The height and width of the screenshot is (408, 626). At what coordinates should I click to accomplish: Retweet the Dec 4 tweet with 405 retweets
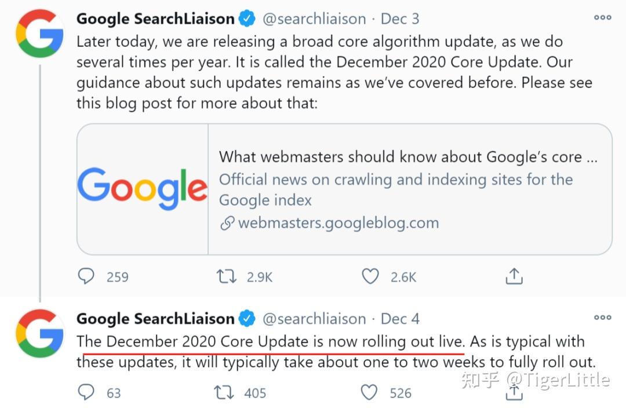[x=224, y=392]
